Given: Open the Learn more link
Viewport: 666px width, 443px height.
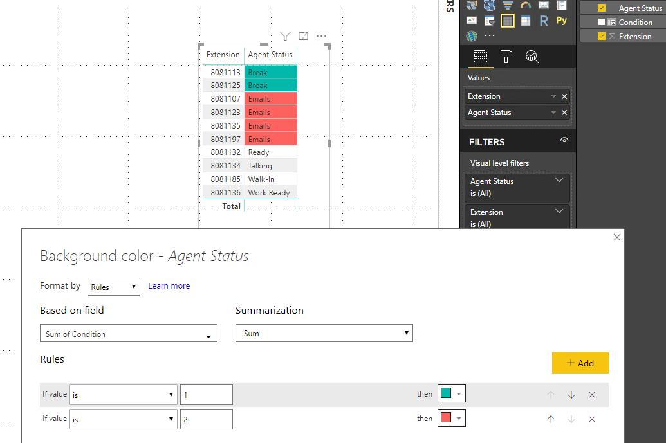Looking at the screenshot, I should [x=169, y=286].
